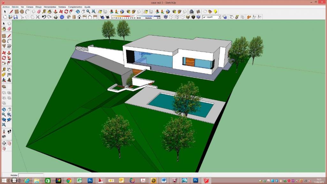327x184 pixels.
Task: Click the Zoom Extents icon
Action: pos(94,11)
